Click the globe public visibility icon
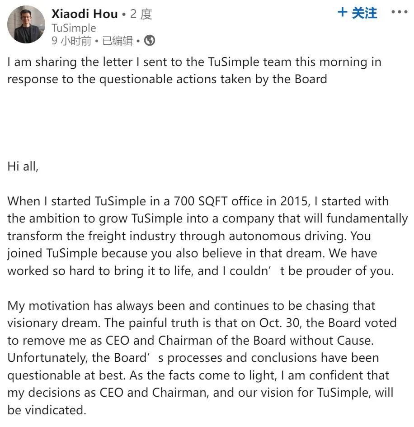The height and width of the screenshot is (427, 414). coord(150,41)
